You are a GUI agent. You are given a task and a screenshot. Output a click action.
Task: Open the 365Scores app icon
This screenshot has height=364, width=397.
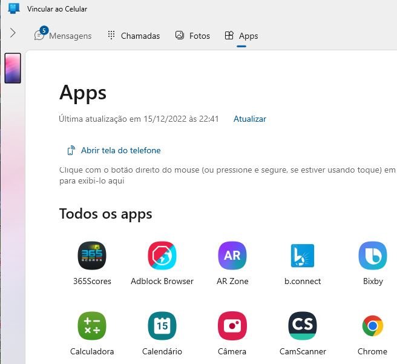click(x=92, y=256)
